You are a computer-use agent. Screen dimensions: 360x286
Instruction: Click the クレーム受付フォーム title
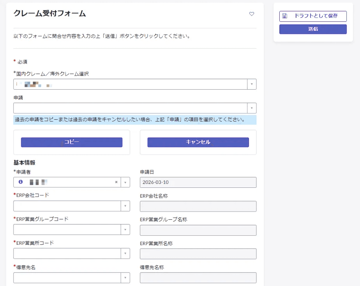tap(49, 13)
